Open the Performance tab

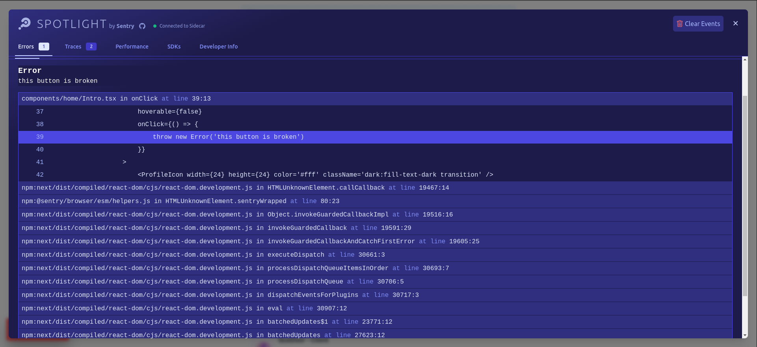(x=132, y=47)
